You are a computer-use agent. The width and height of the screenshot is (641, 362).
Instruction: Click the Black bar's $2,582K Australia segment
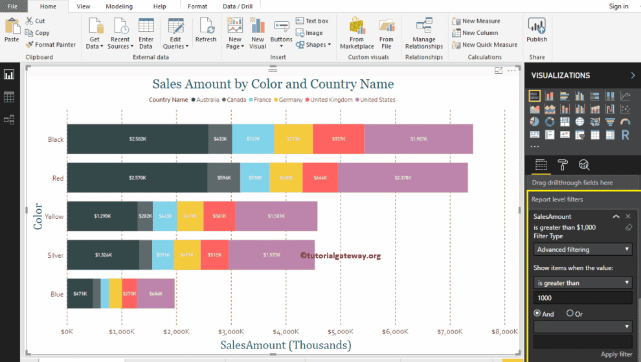pos(138,139)
